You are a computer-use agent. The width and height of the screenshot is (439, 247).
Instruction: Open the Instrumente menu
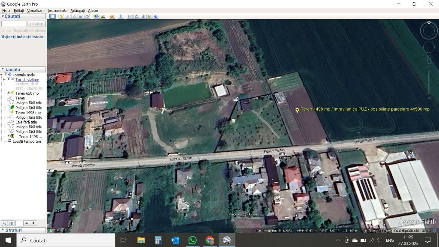[x=57, y=10]
